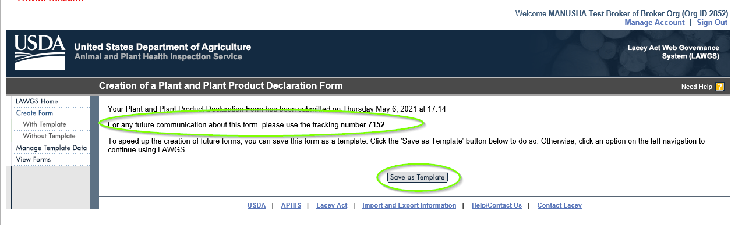The image size is (749, 225).
Task: Go to LAWGS Home in sidebar
Action: pyautogui.click(x=37, y=101)
